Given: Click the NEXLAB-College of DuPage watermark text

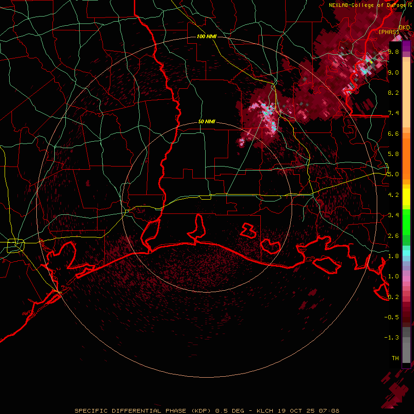Looking at the screenshot, I should click(368, 5).
